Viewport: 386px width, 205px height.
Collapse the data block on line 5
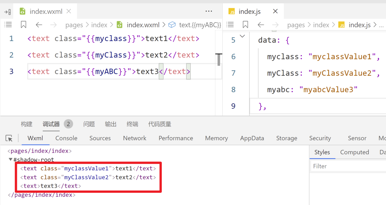(x=242, y=36)
